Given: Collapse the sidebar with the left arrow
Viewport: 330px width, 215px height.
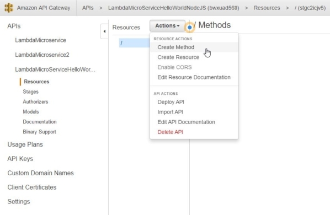Looking at the screenshot, I should click(105, 31).
